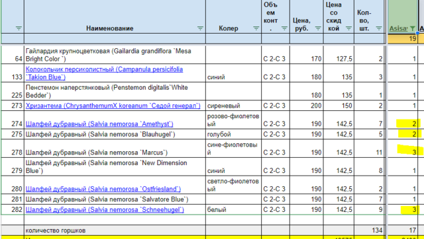Open the filter dropdown for Наименование column
The height and width of the screenshot is (239, 424).
tap(200, 28)
